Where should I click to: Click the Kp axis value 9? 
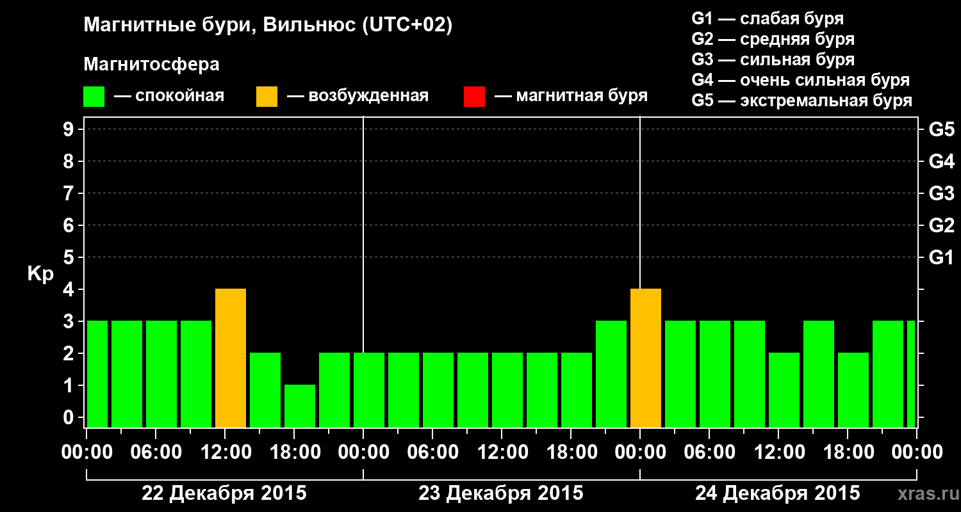pyautogui.click(x=69, y=129)
